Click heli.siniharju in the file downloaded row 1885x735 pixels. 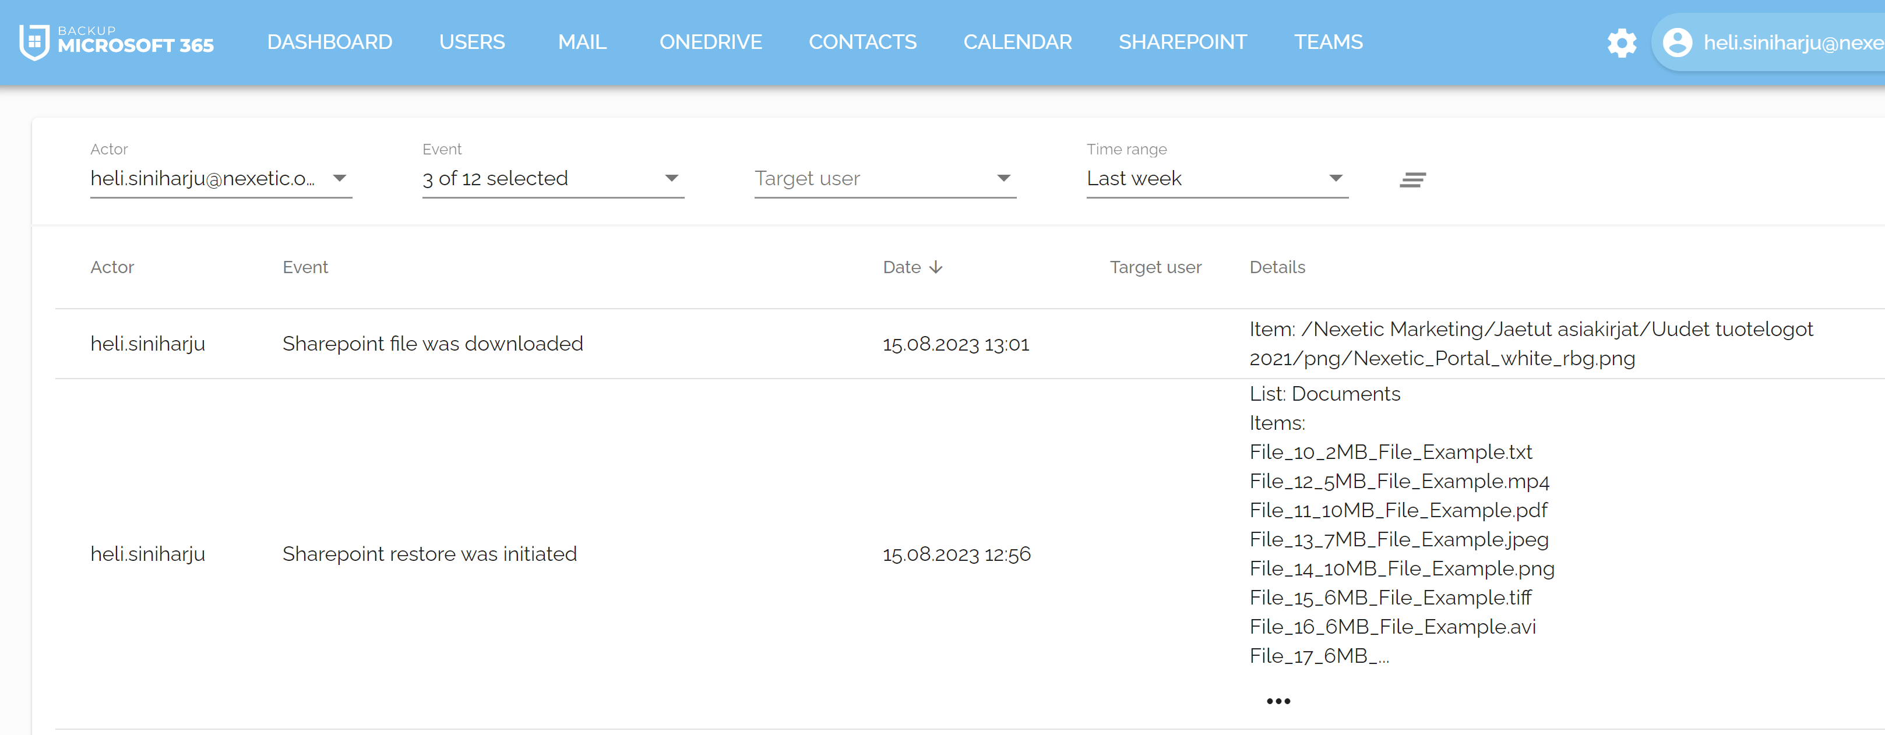tap(148, 344)
